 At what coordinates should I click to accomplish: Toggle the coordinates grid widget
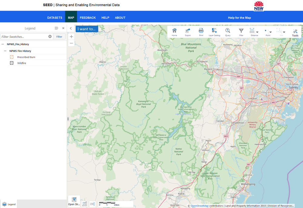pyautogui.click(x=85, y=204)
